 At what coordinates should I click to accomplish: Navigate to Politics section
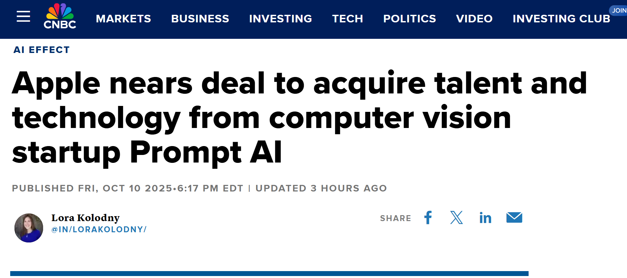tap(409, 19)
